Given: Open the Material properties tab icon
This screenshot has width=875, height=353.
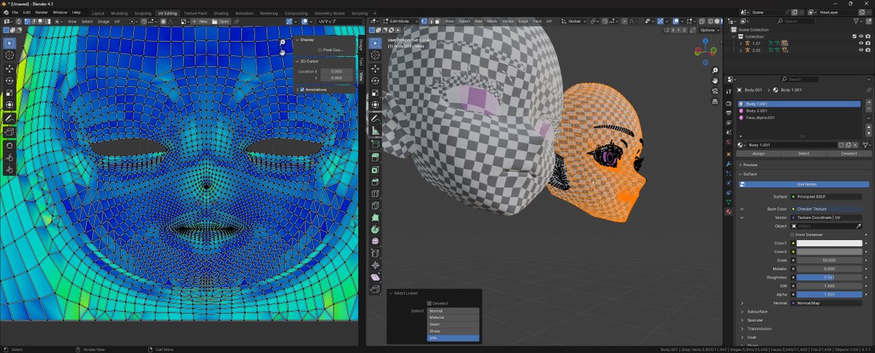Looking at the screenshot, I should pos(728,212).
